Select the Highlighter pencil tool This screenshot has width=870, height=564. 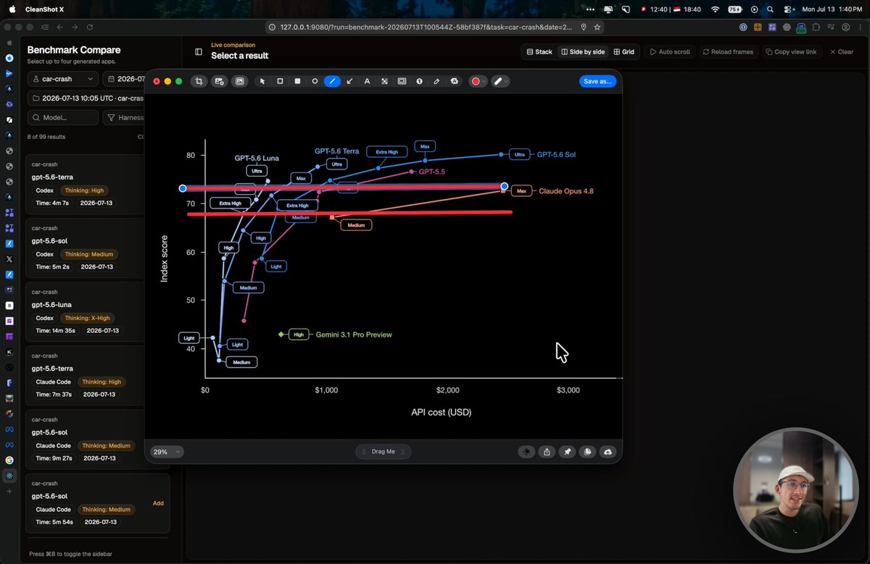[436, 81]
